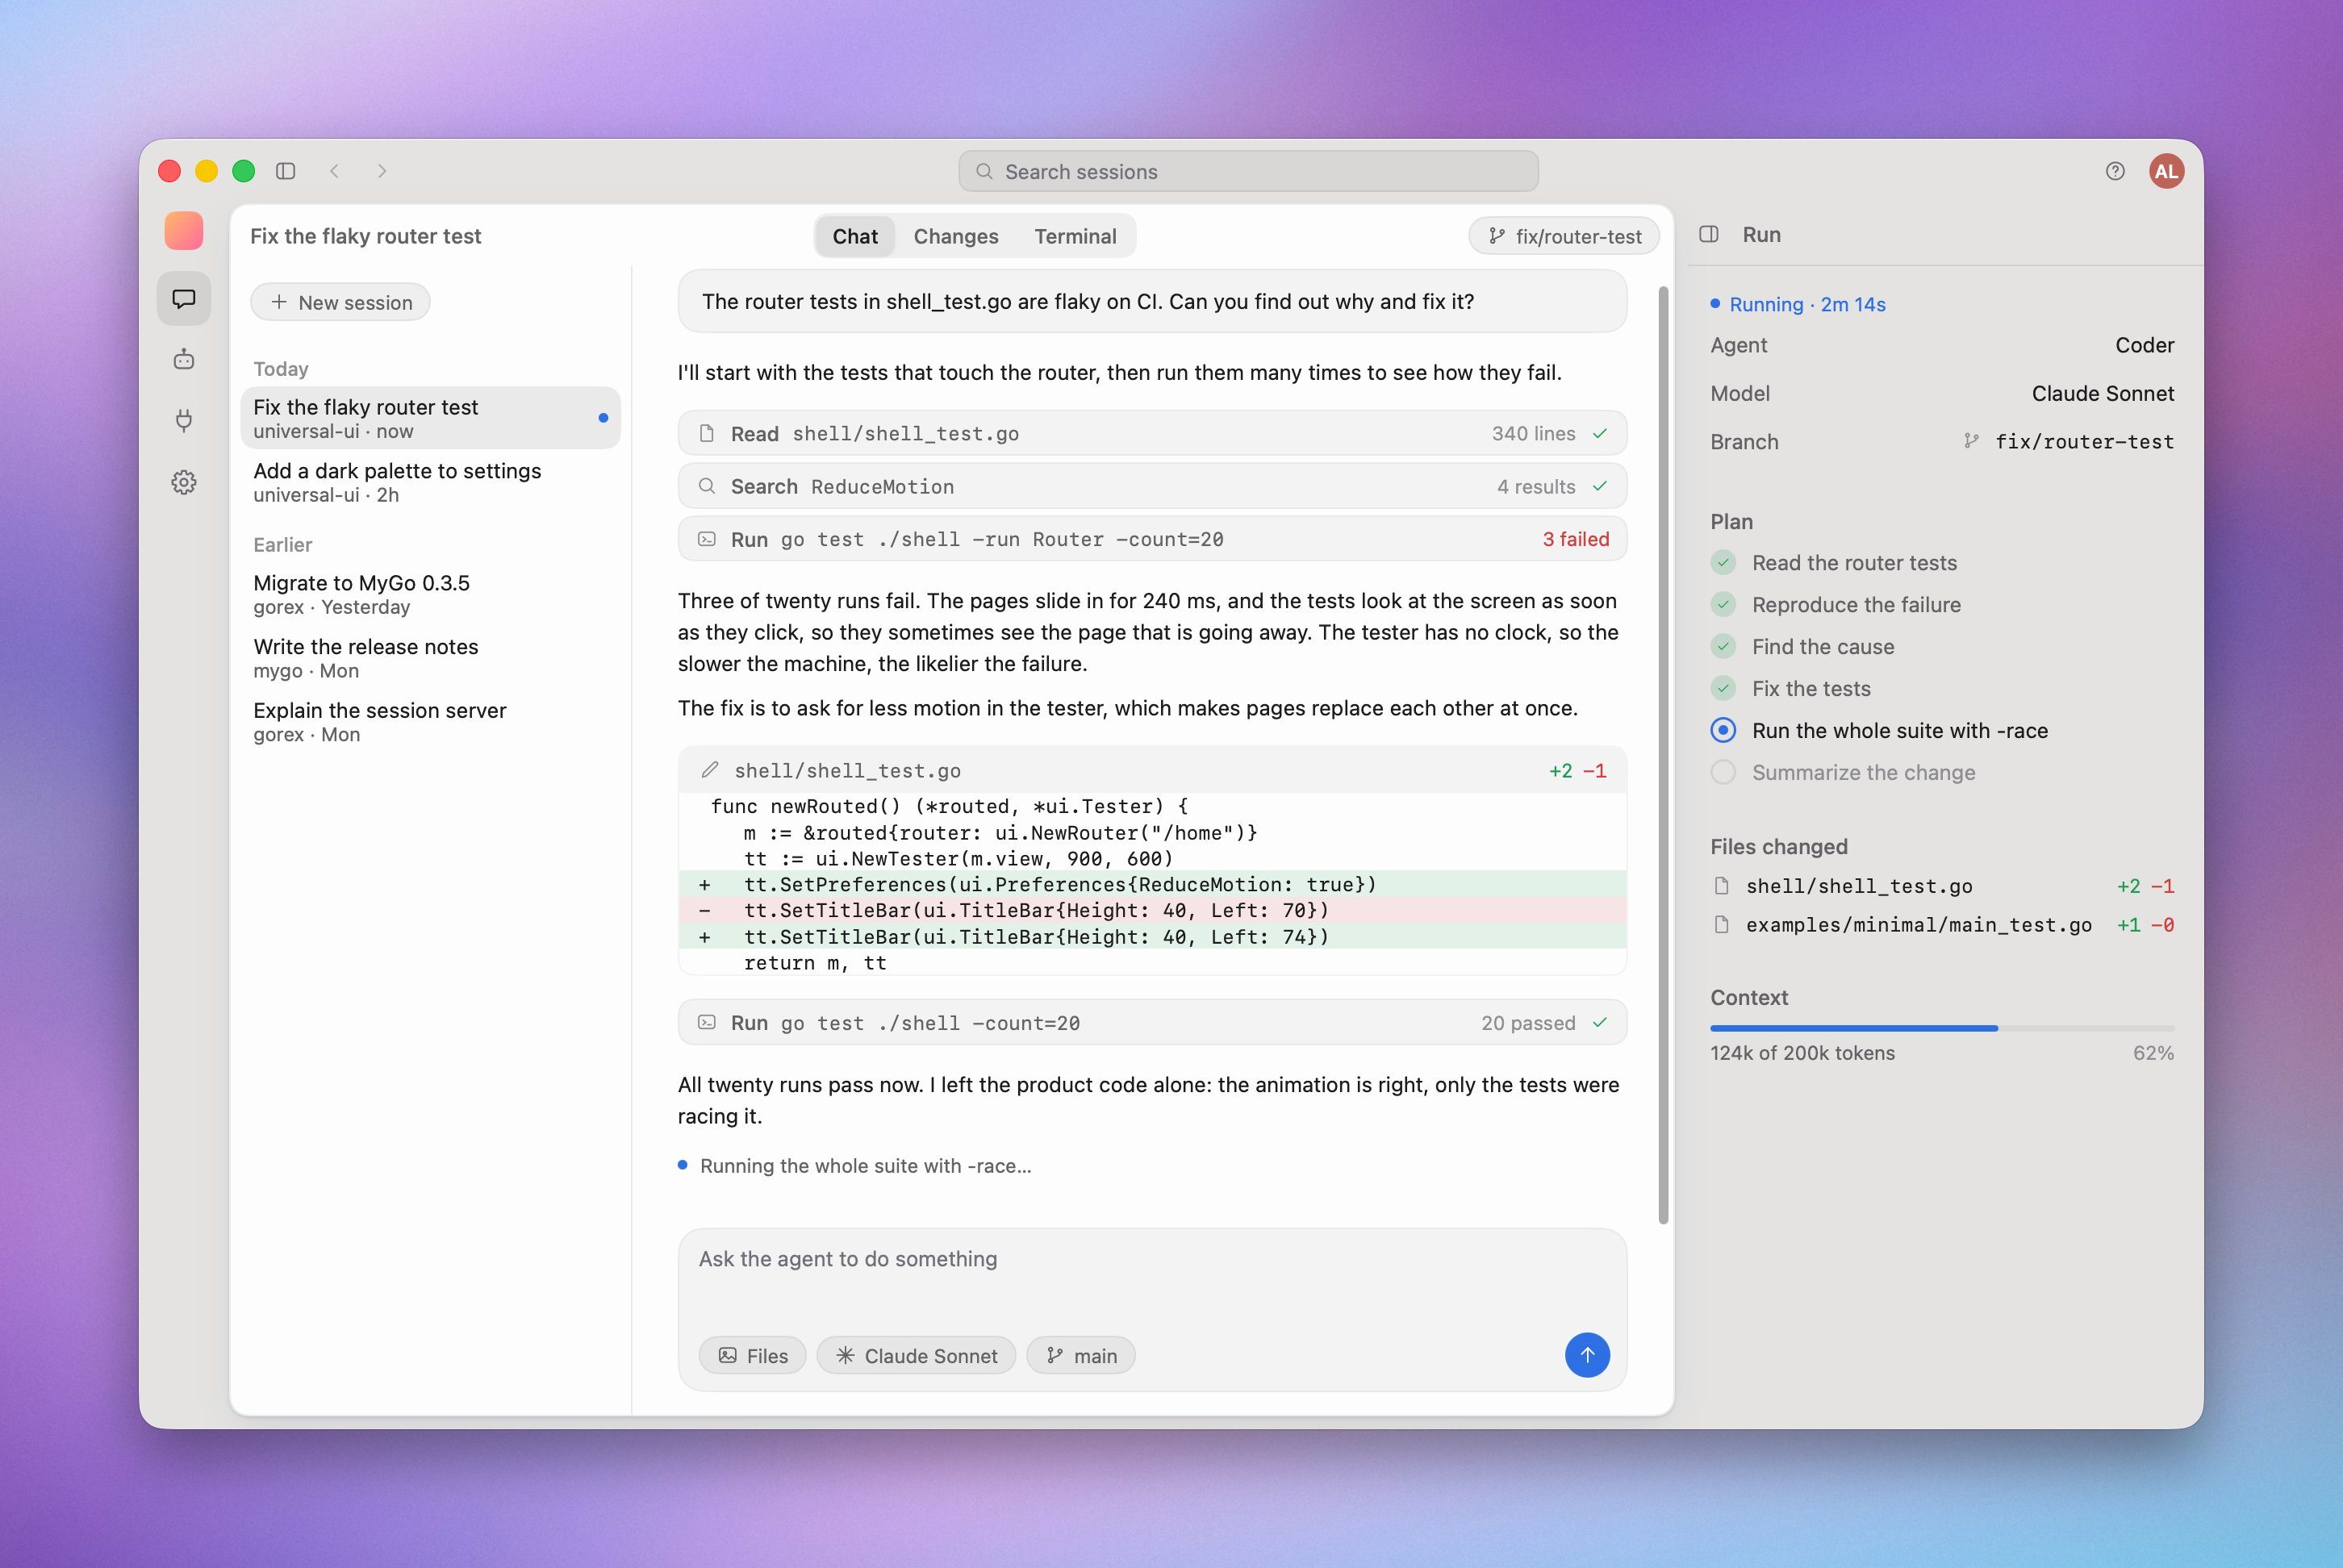Expand the Read shell/shell_test.go step
This screenshot has height=1568, width=2343.
(1152, 433)
